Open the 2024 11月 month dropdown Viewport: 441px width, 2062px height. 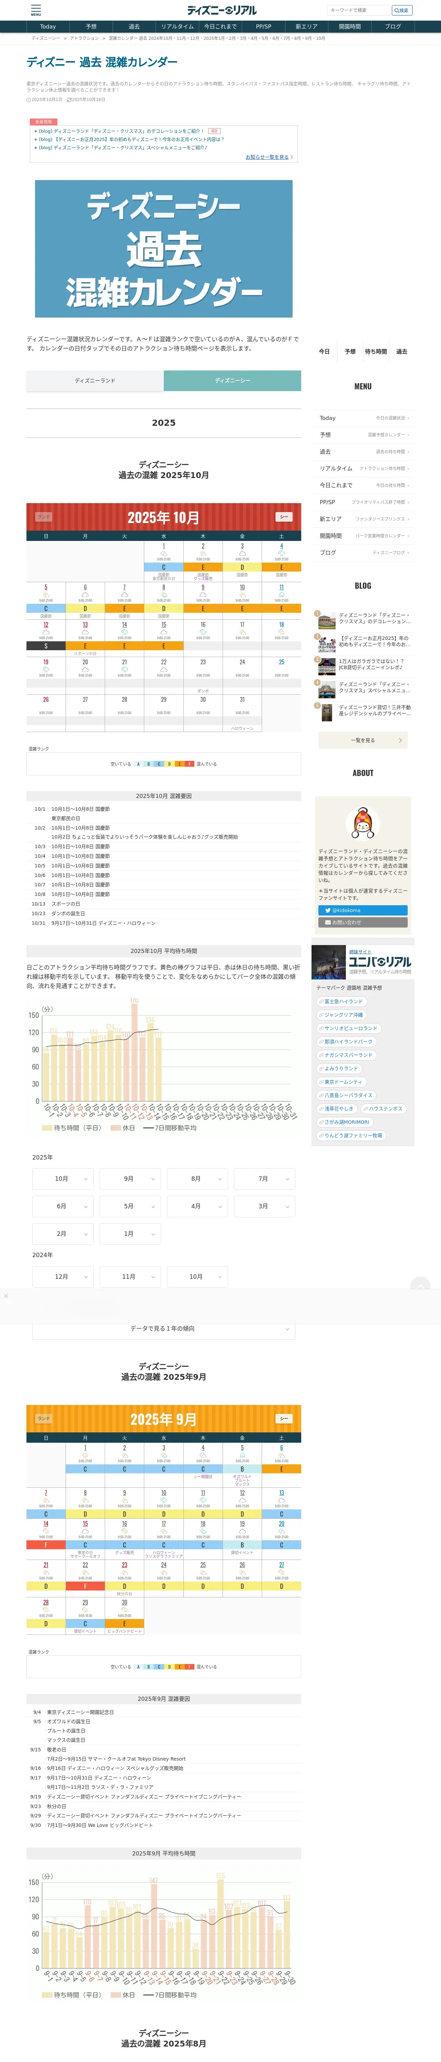point(130,1277)
